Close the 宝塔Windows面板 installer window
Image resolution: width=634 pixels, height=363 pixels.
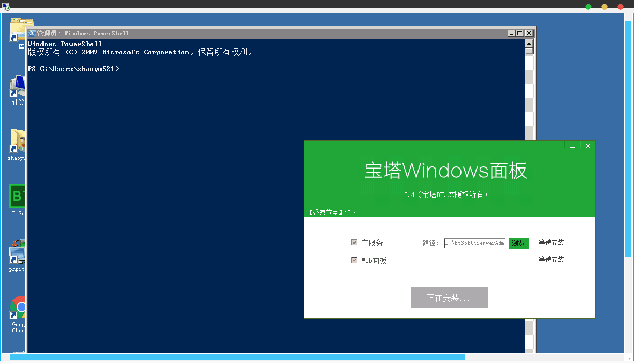click(588, 146)
